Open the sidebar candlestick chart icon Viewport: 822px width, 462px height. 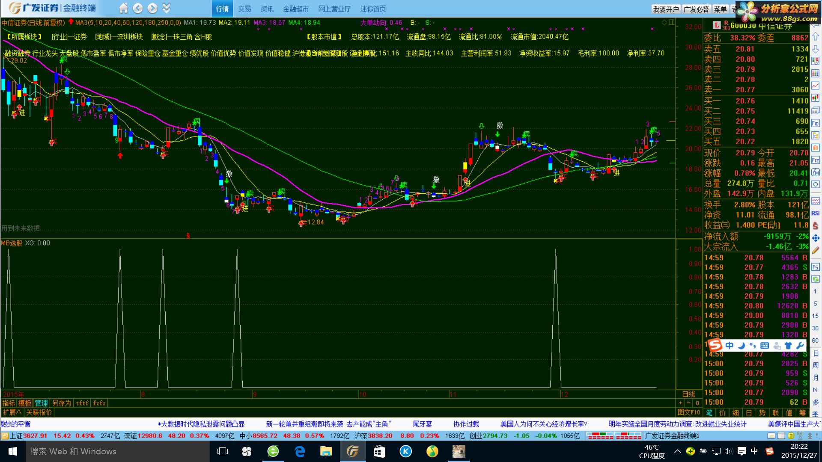tap(816, 98)
